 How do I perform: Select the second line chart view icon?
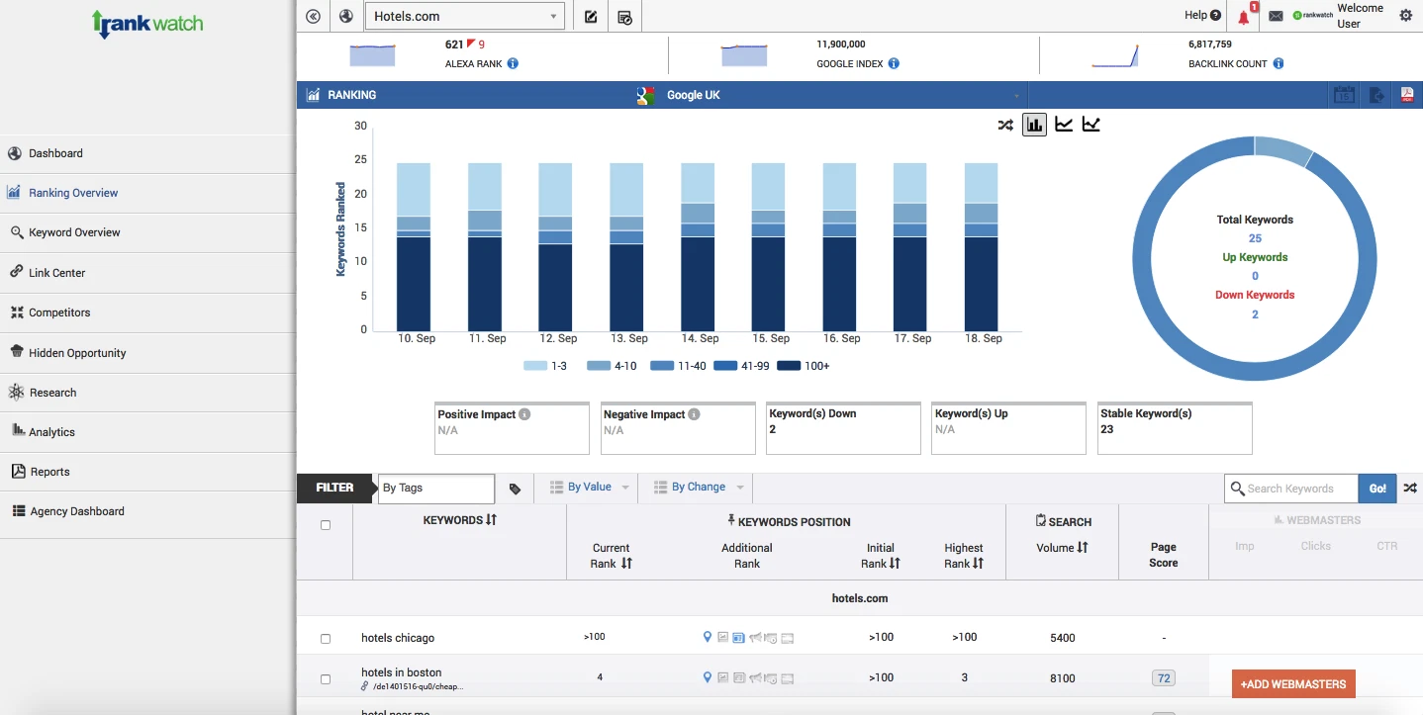point(1091,125)
